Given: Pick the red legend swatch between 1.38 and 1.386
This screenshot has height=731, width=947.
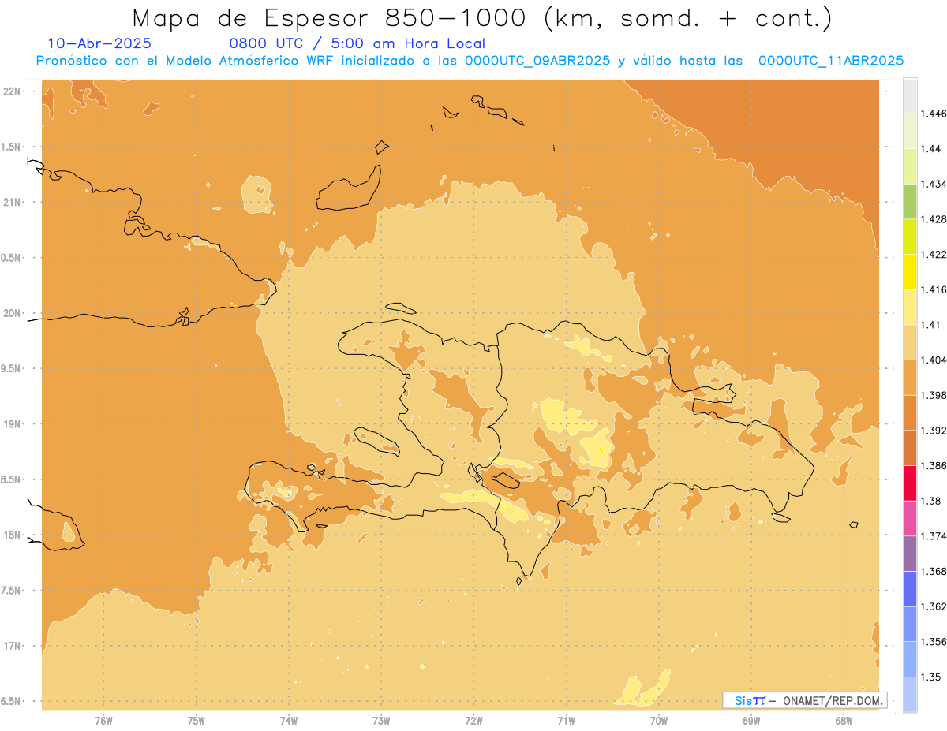Looking at the screenshot, I should point(910,483).
